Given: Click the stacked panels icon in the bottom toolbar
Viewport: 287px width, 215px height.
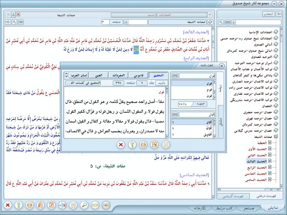Looking at the screenshot, I should tap(73, 205).
